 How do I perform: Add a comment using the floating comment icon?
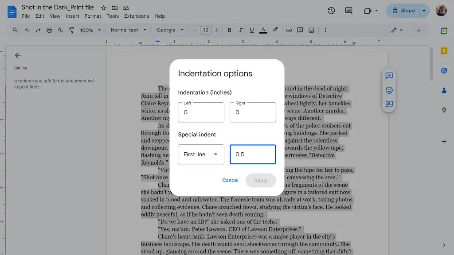(x=389, y=75)
